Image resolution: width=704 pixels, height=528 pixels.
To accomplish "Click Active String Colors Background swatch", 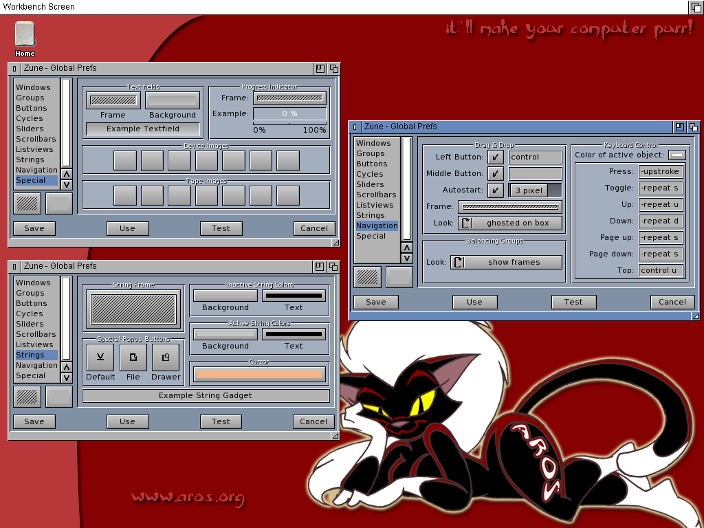I will click(x=225, y=335).
